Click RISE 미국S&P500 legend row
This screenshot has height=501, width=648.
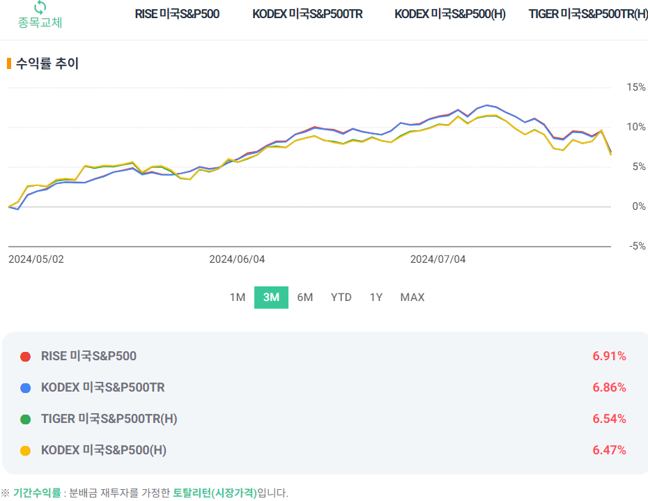pos(323,356)
